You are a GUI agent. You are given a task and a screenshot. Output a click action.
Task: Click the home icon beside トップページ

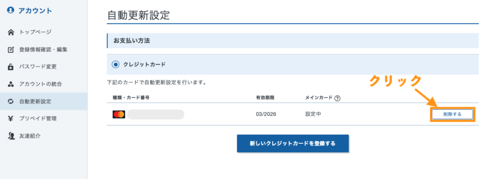coord(11,32)
